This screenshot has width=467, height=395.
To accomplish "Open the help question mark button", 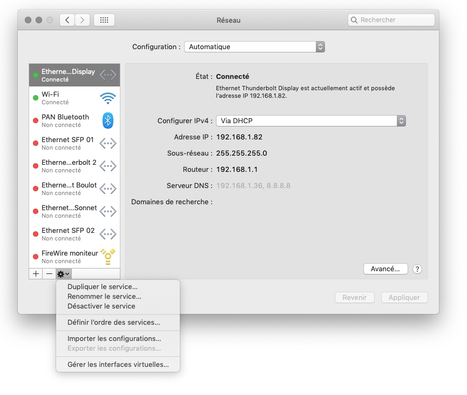I will (417, 269).
